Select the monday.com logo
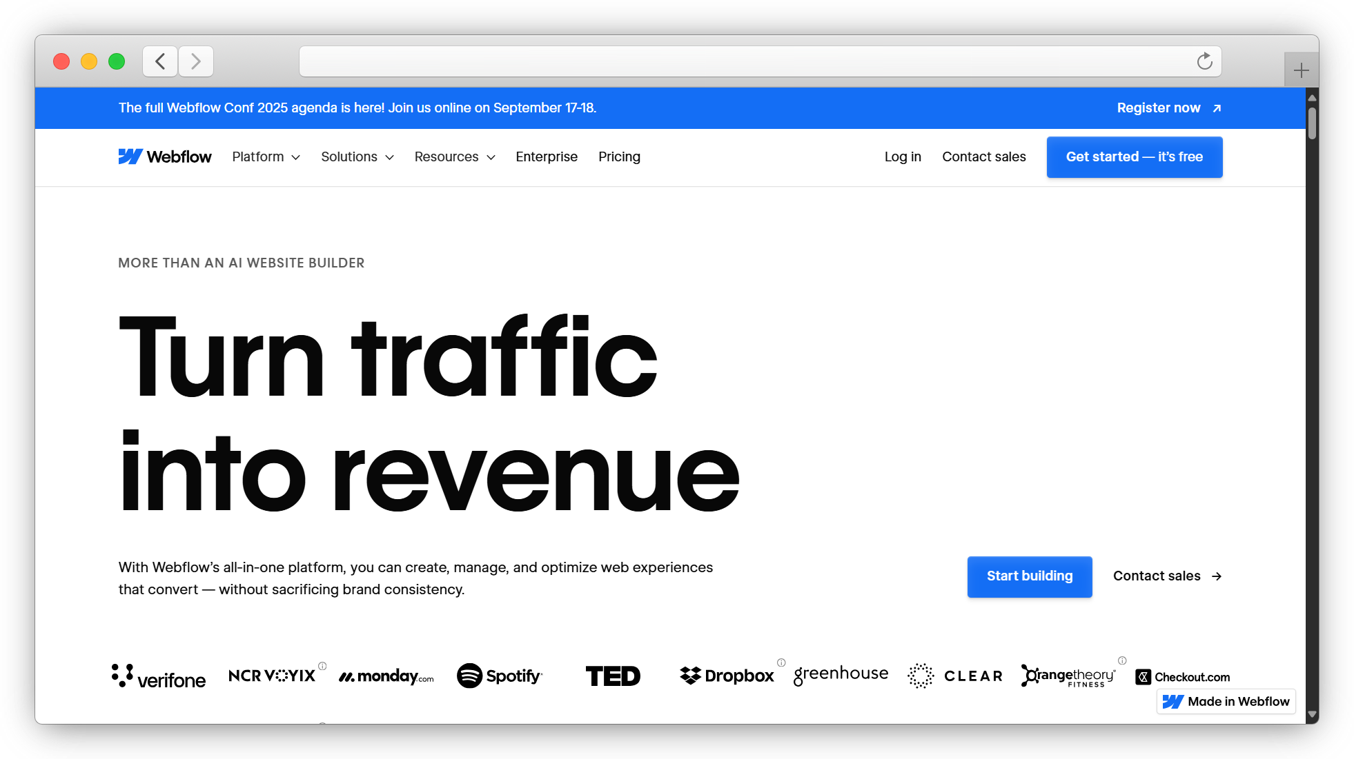The height and width of the screenshot is (759, 1354). pos(386,676)
